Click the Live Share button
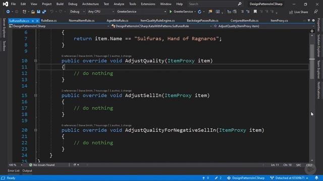Screen dimensions: 323x181 (x=298, y=12)
